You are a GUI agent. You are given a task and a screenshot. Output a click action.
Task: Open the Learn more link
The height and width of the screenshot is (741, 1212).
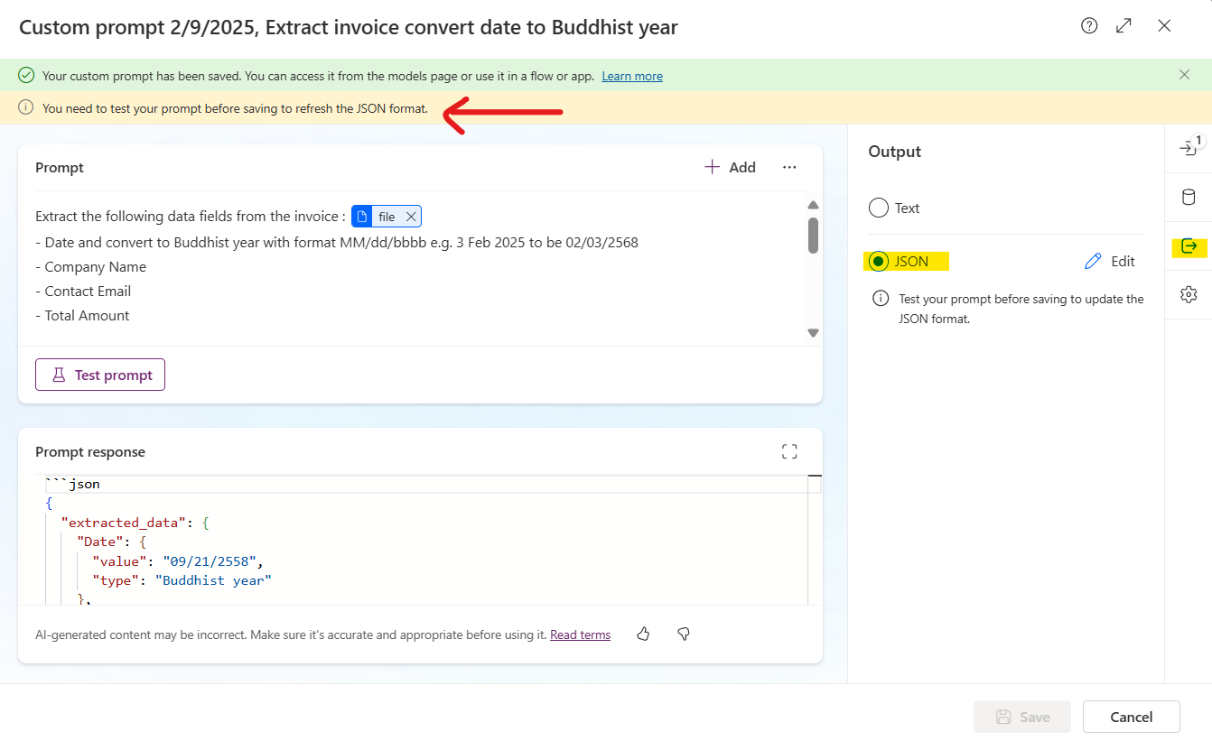click(631, 76)
